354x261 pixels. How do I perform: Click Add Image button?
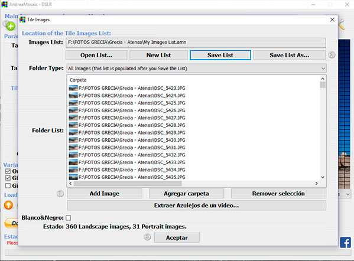105,194
